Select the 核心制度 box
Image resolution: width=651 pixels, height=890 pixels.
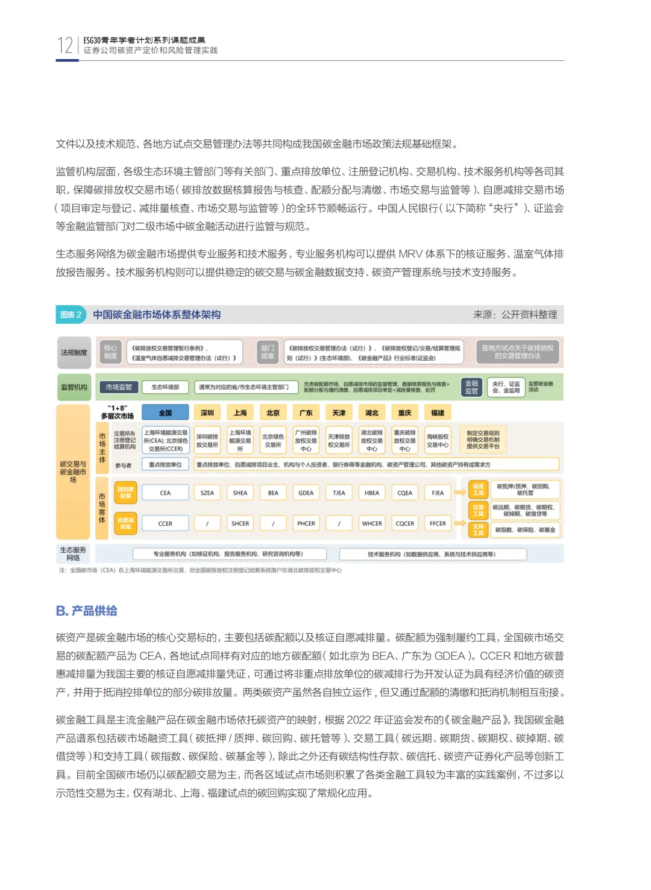(x=110, y=352)
